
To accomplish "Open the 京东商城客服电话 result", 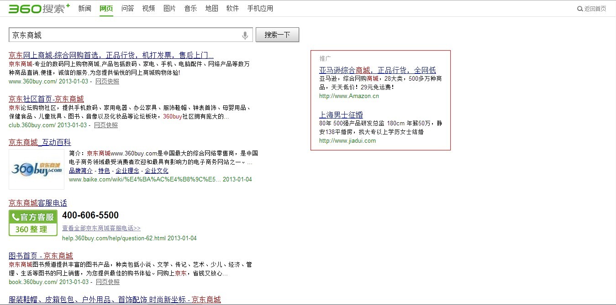I will click(x=38, y=203).
